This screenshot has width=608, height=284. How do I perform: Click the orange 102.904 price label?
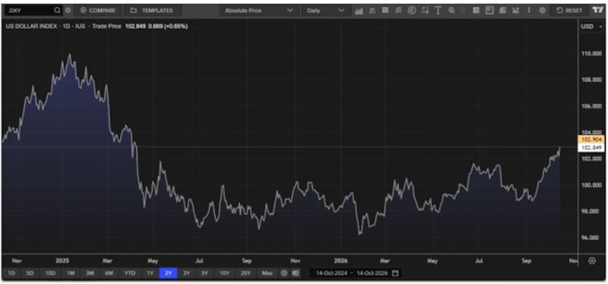pos(592,140)
